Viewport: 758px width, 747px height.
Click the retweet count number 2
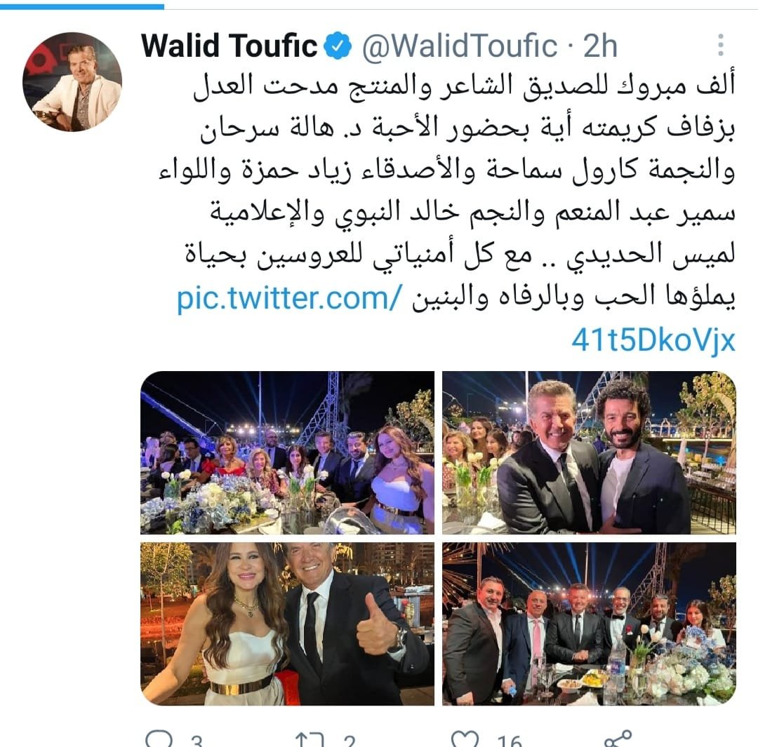click(x=349, y=741)
